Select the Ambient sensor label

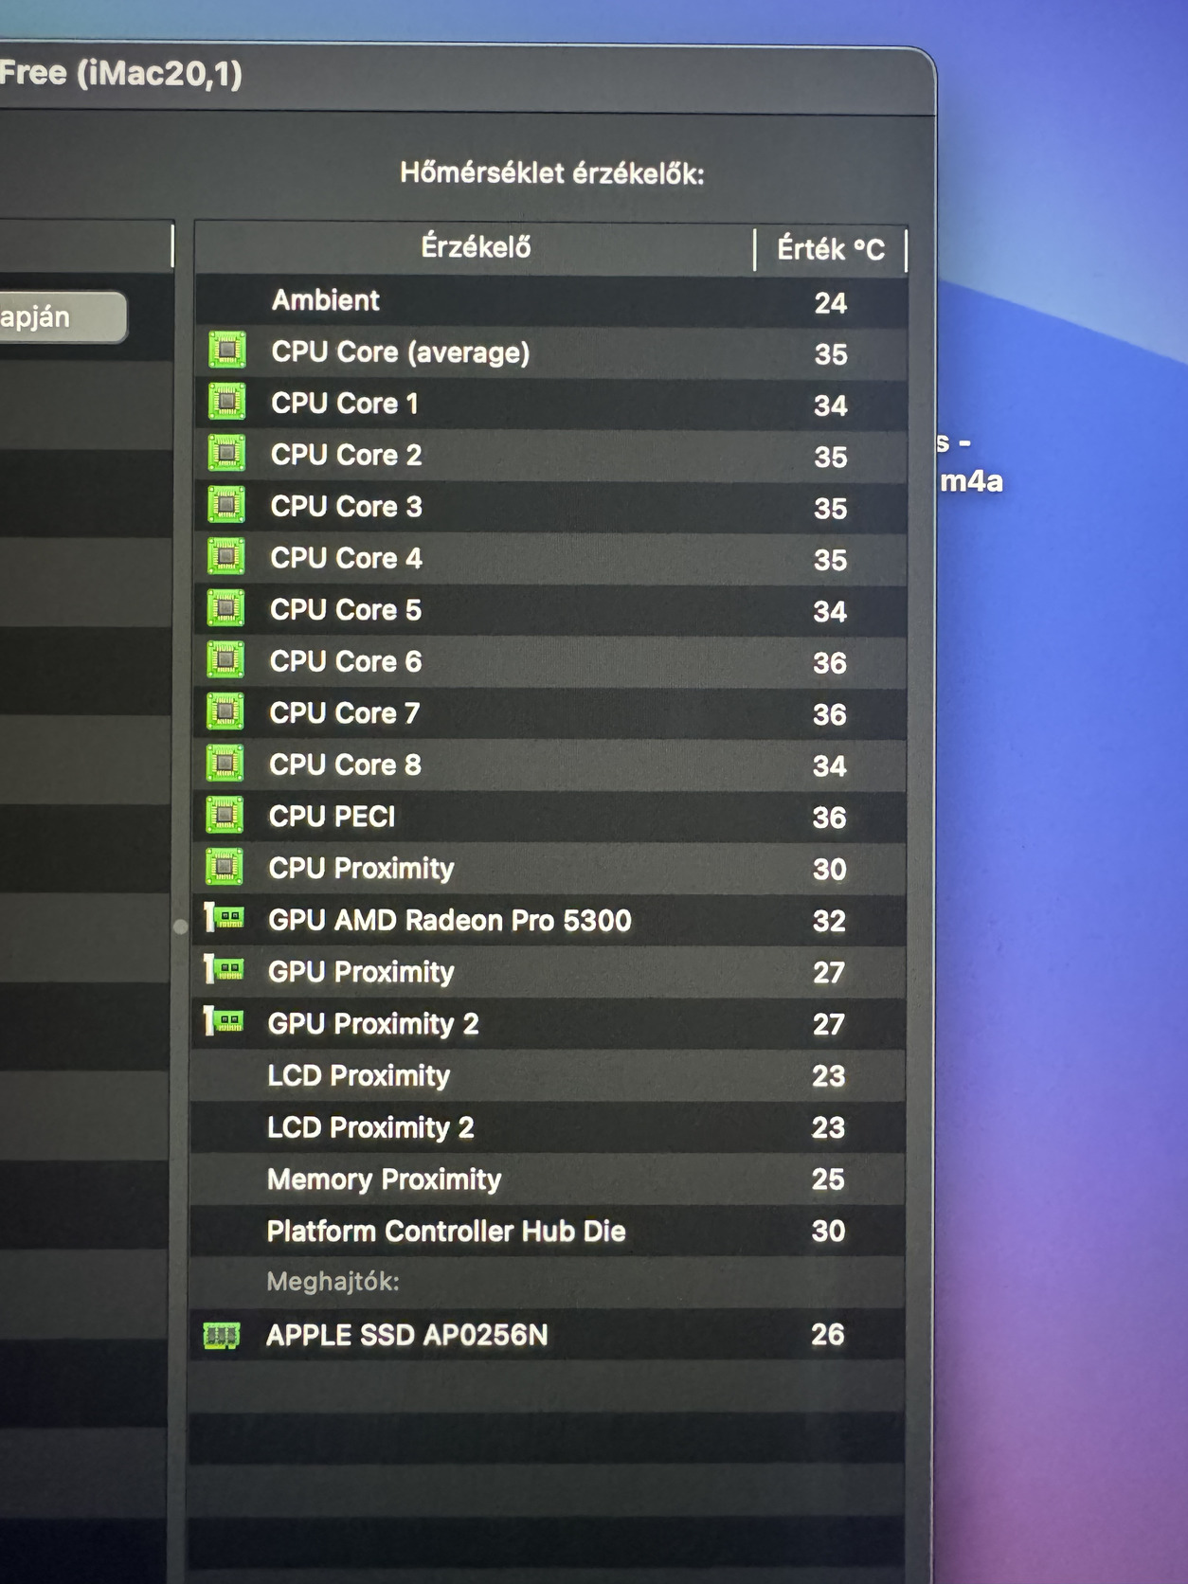pos(326,300)
